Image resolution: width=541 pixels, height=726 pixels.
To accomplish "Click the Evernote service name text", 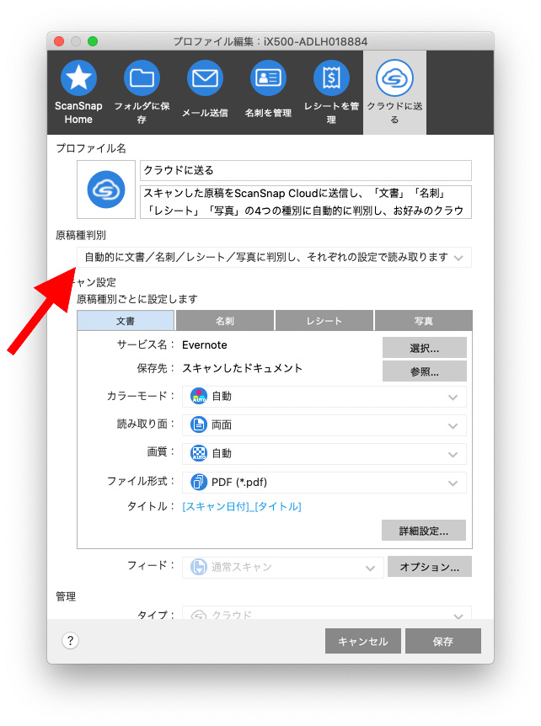I will pyautogui.click(x=205, y=345).
